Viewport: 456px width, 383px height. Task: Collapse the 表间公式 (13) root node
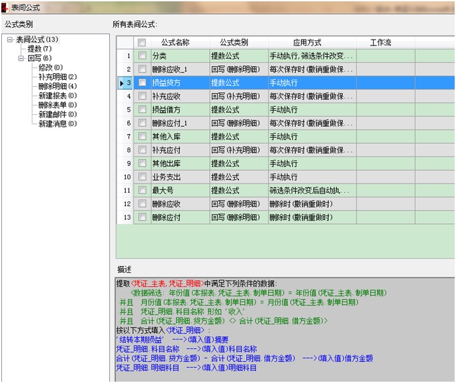click(x=10, y=40)
